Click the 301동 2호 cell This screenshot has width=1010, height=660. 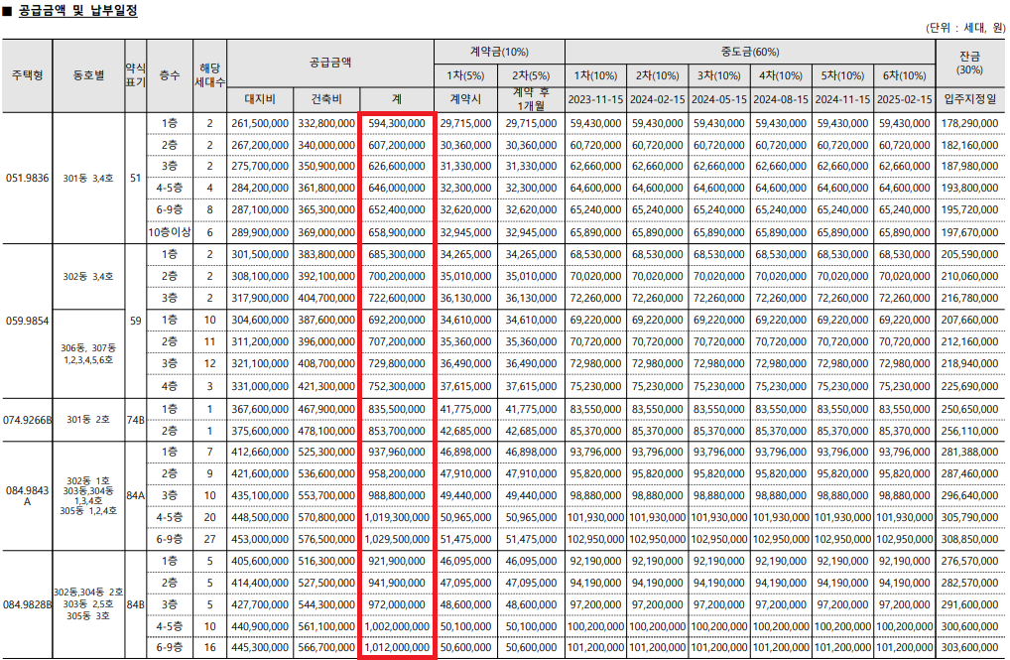coord(88,420)
